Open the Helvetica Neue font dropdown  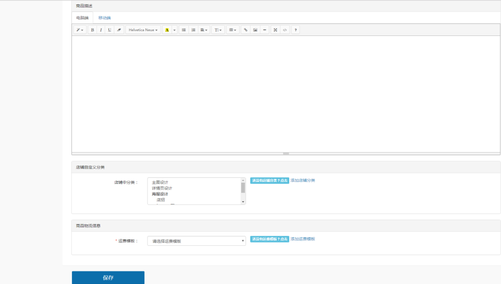143,30
